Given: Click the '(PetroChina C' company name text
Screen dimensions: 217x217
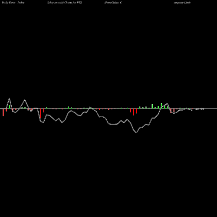Looking at the screenshot, I should (113, 3).
